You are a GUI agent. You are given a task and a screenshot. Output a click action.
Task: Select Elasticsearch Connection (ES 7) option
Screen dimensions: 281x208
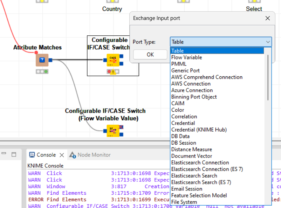click(217, 169)
